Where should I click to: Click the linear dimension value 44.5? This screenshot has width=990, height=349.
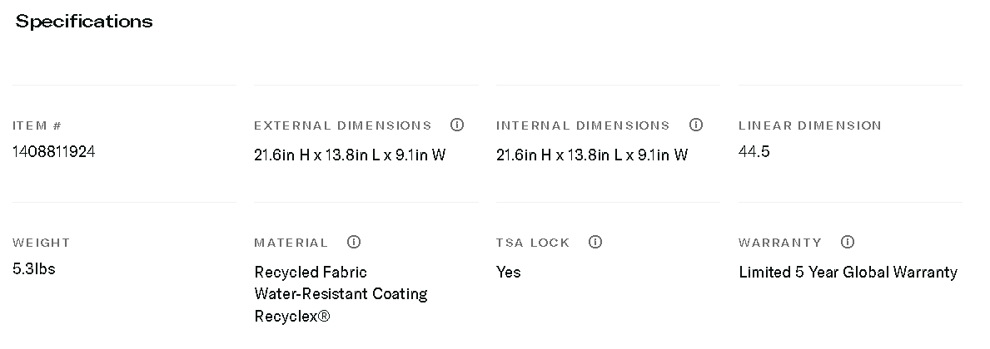754,151
